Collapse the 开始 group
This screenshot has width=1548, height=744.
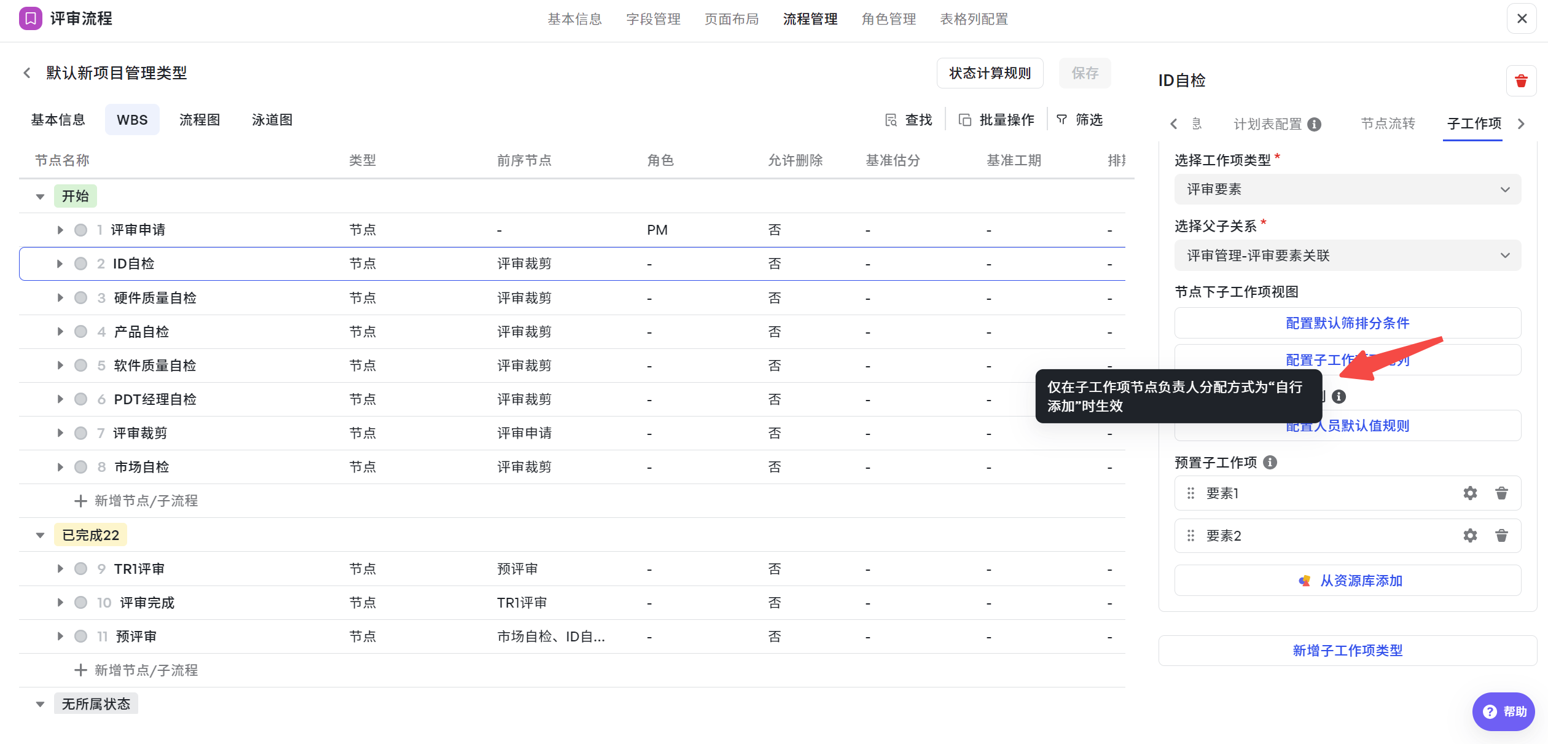40,197
